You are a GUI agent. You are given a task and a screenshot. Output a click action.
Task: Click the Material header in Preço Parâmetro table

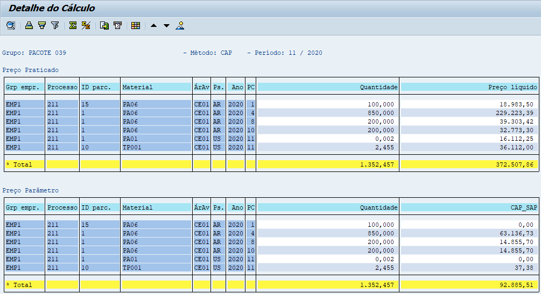(156, 207)
